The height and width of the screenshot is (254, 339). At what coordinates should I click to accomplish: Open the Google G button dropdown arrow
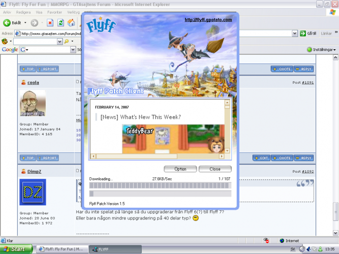(x=27, y=50)
